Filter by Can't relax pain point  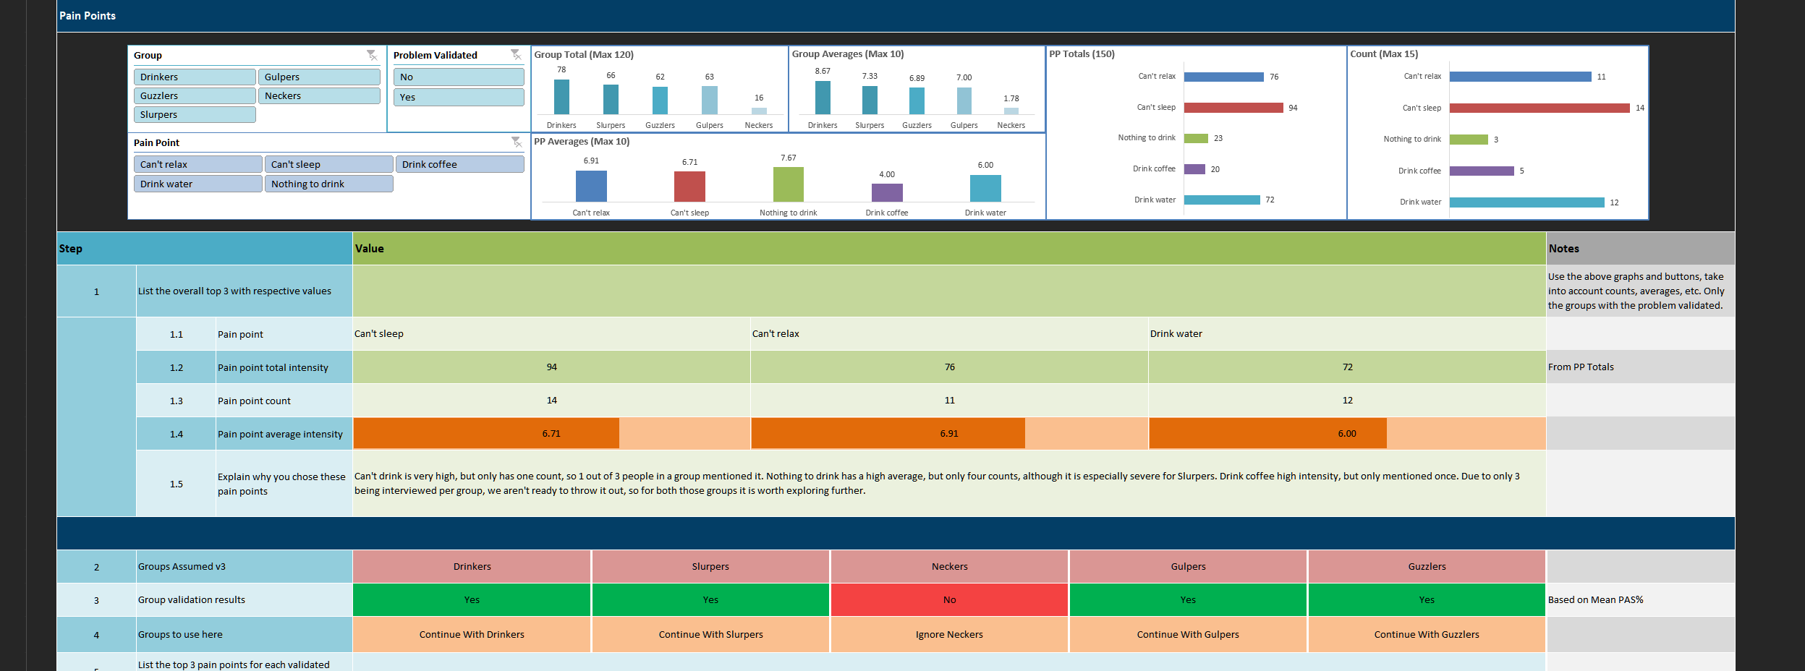(x=198, y=164)
